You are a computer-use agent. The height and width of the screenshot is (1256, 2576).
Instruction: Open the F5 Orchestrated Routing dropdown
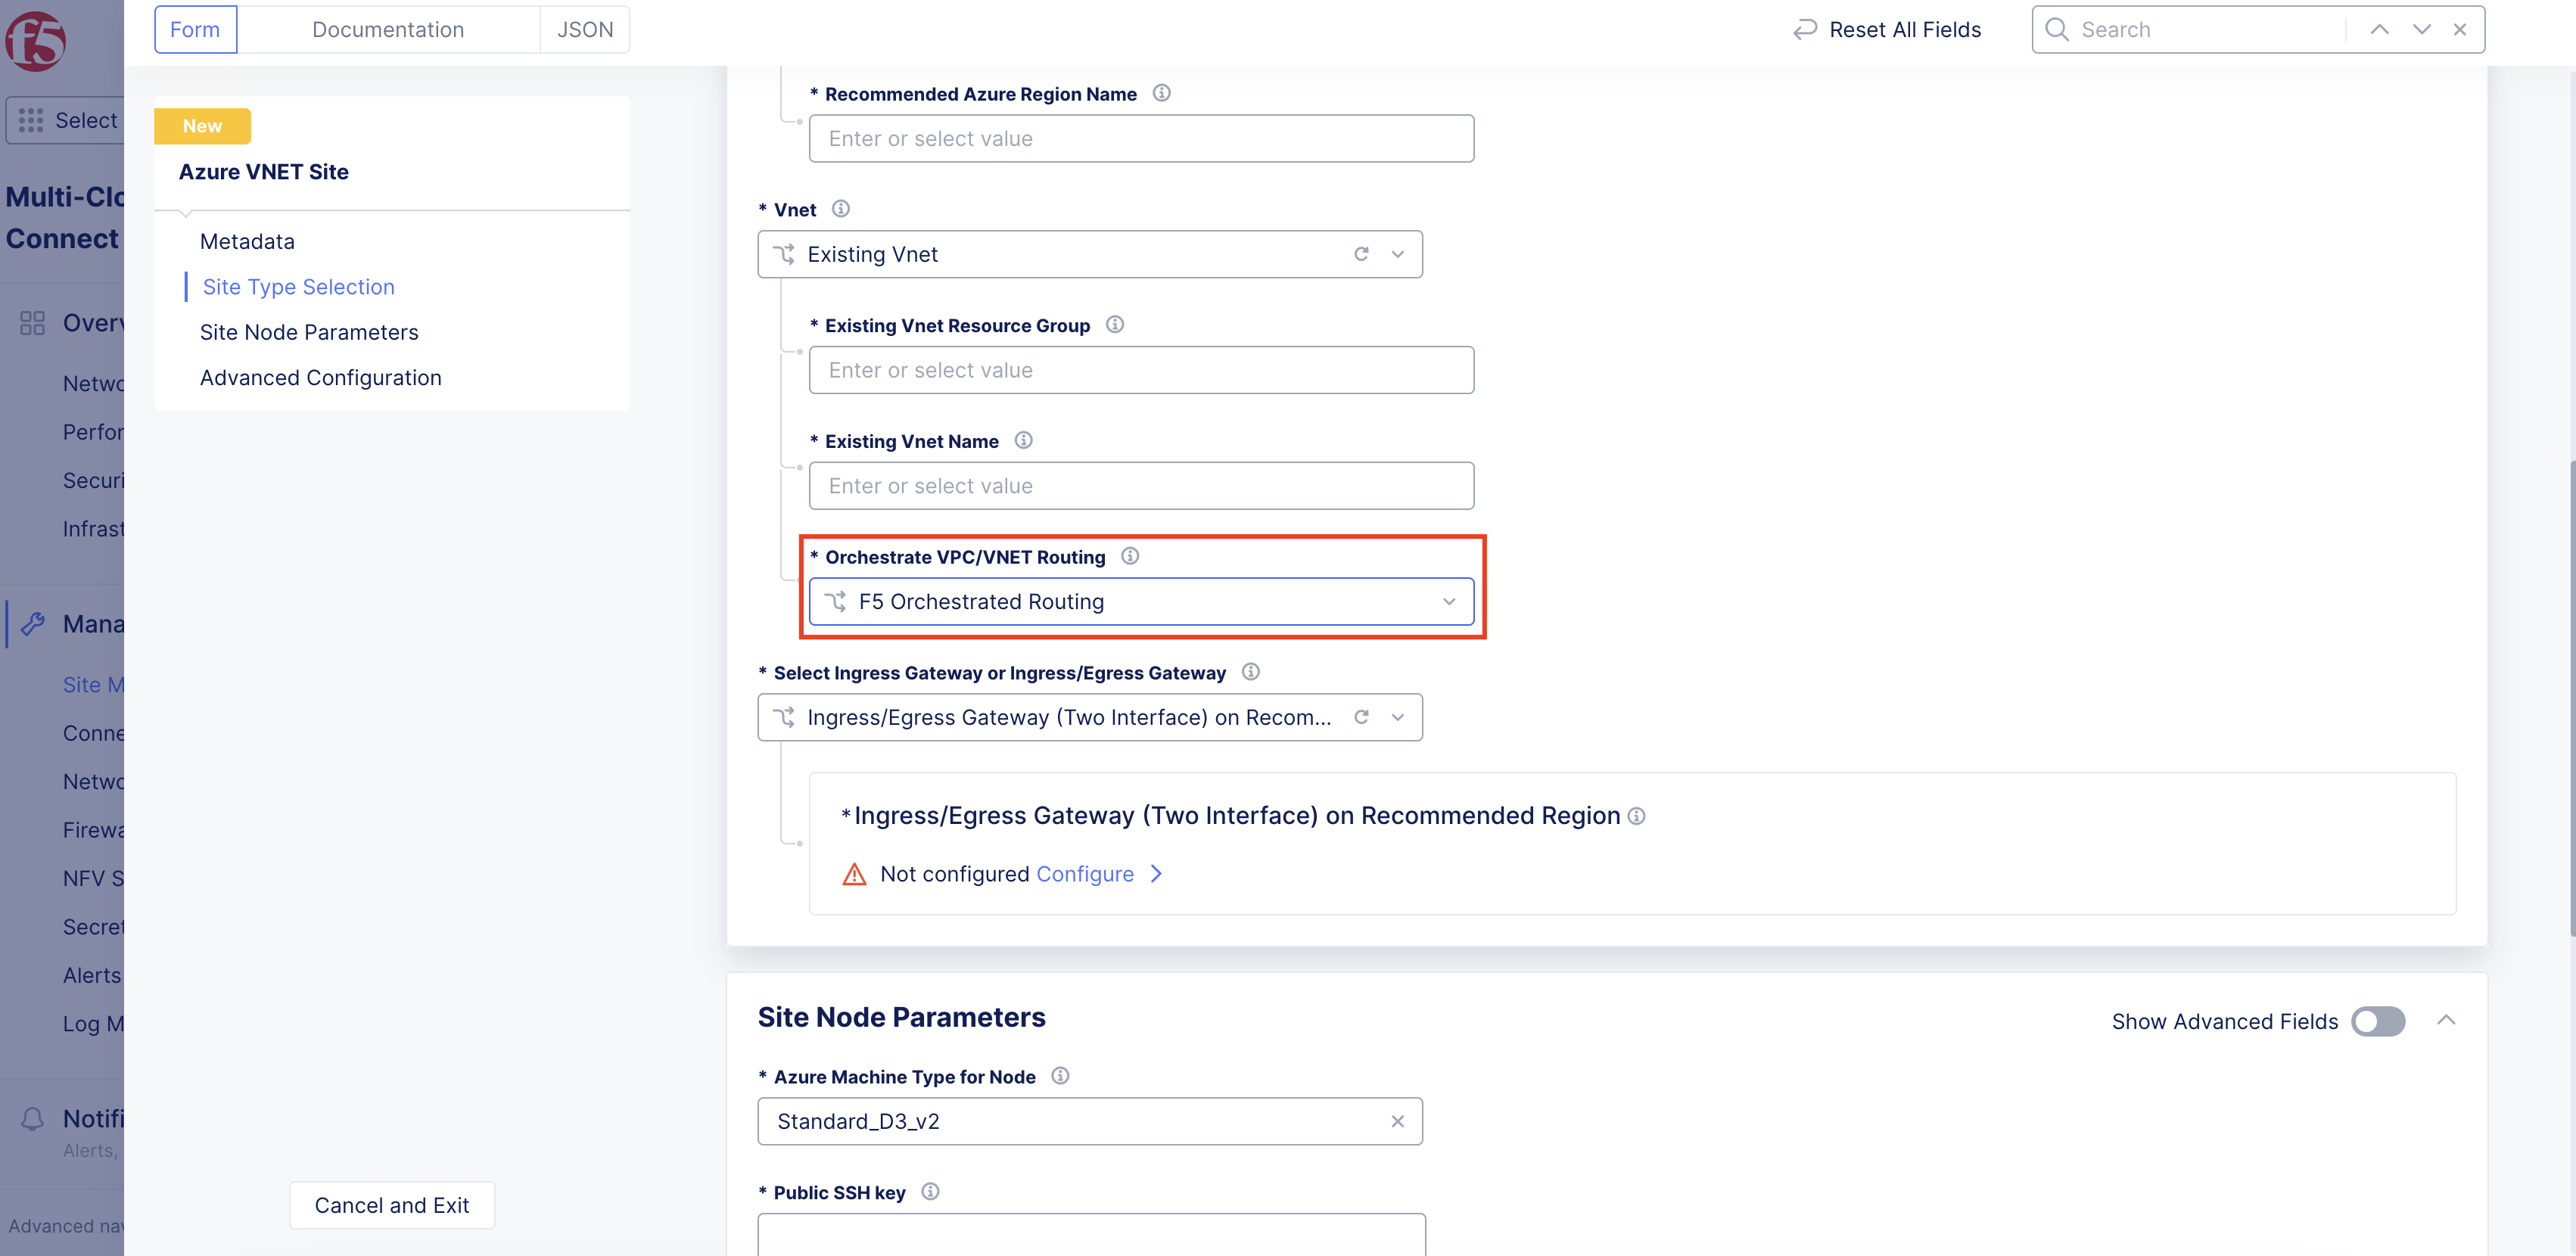coord(1448,601)
